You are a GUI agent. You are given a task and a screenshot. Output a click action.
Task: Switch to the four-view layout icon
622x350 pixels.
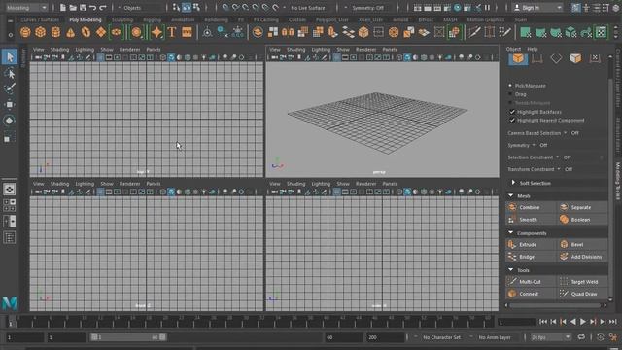coord(10,205)
